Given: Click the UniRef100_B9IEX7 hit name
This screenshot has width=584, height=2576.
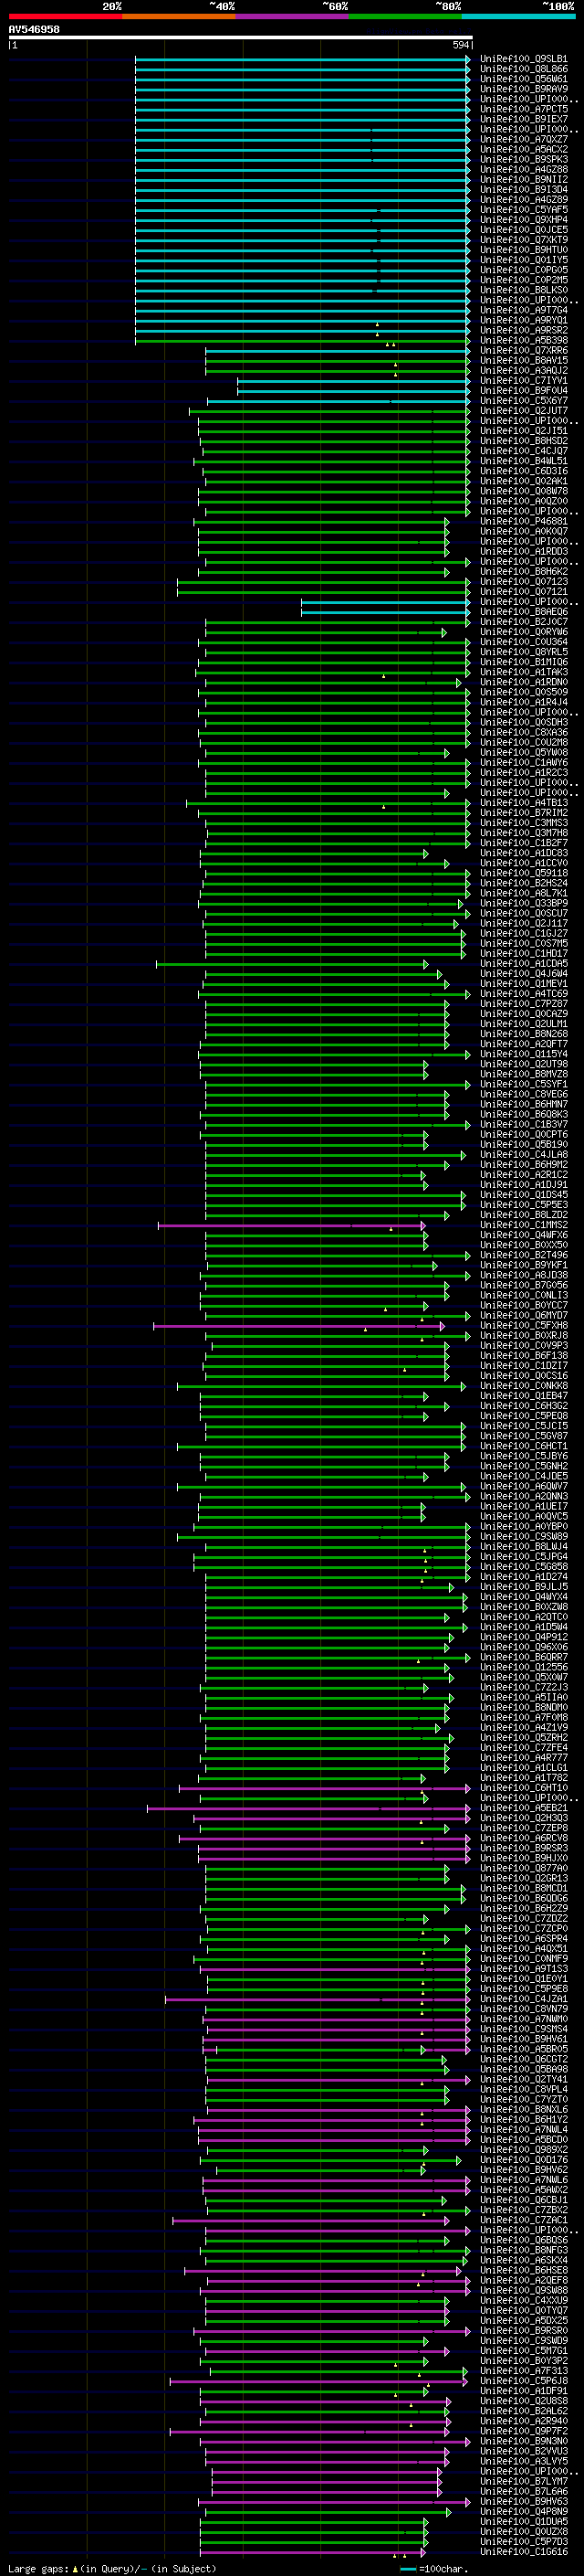Looking at the screenshot, I should pos(524,119).
